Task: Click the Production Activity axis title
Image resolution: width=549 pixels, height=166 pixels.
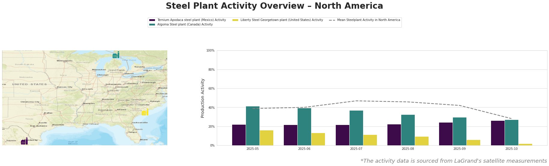Action: pos(203,98)
